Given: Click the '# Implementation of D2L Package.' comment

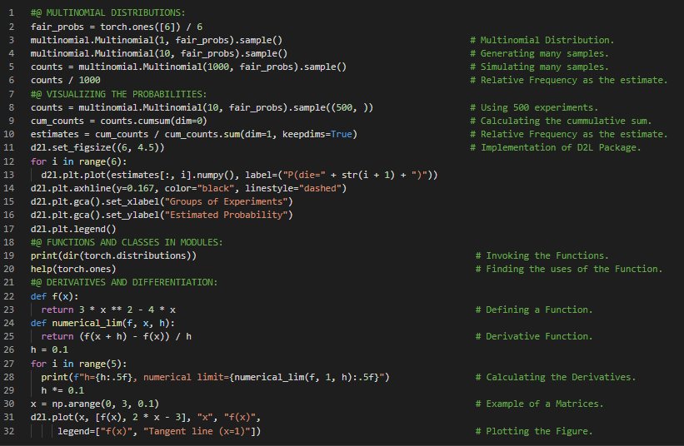Looking at the screenshot, I should tap(556, 148).
